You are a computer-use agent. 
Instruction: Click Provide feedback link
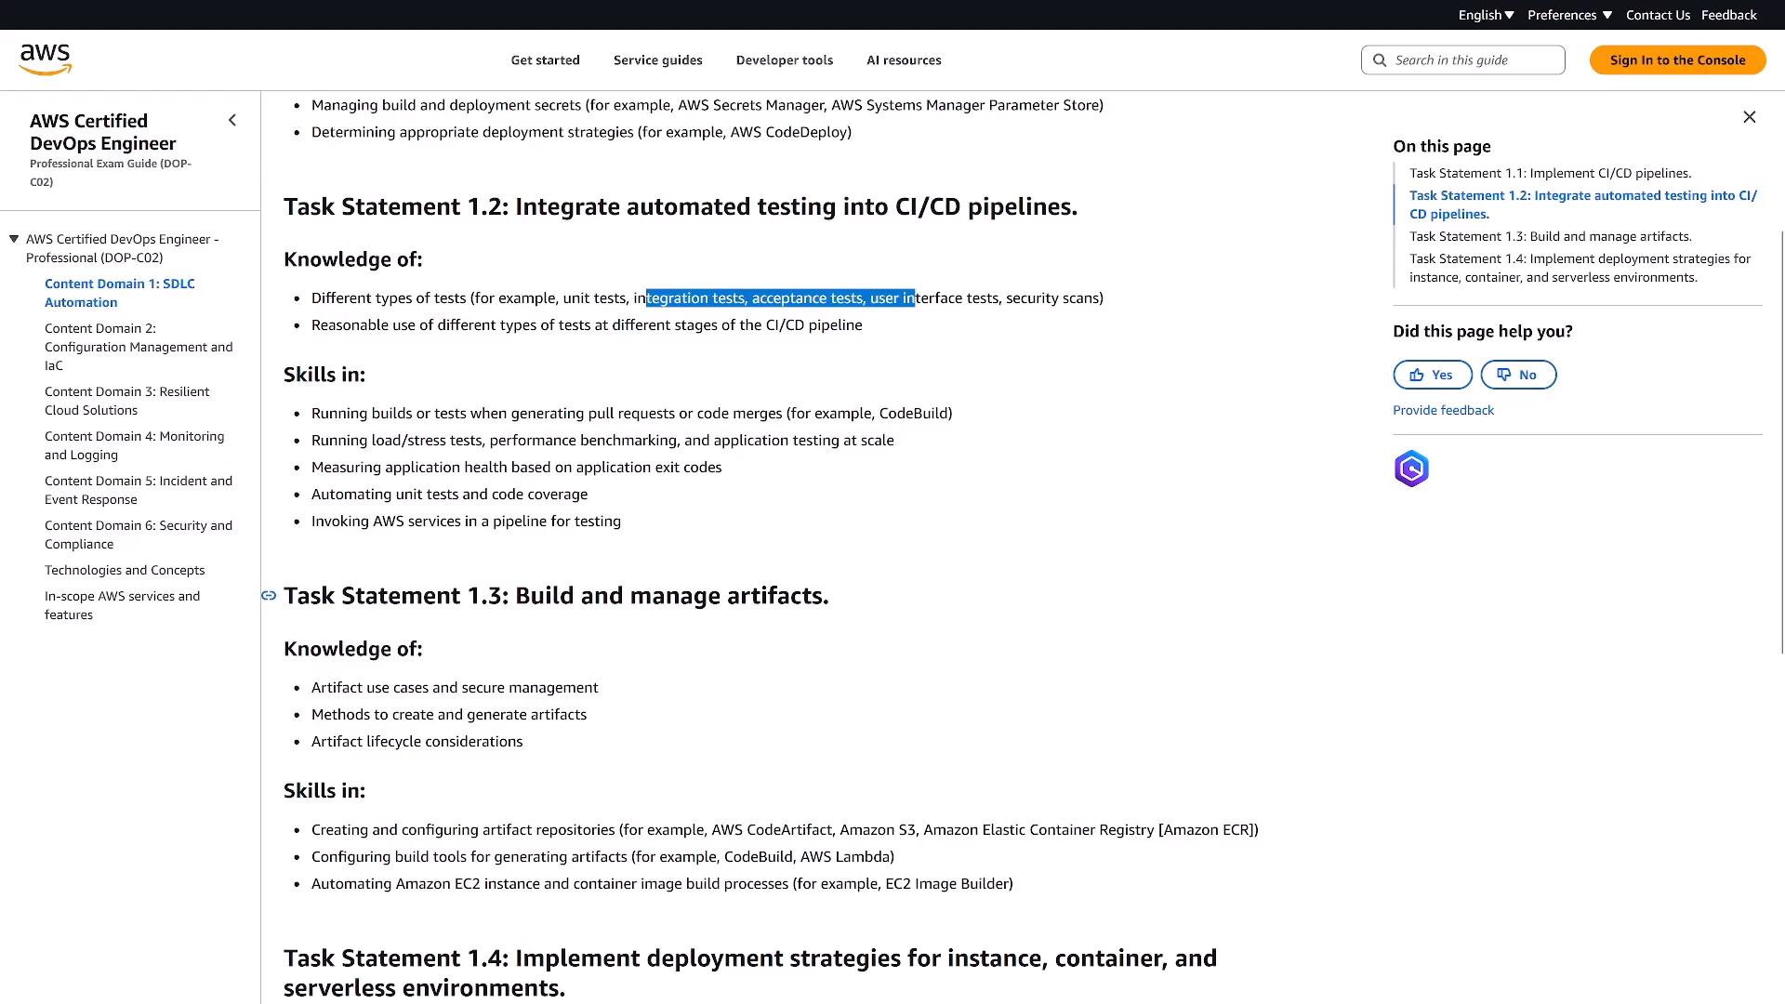coord(1443,410)
